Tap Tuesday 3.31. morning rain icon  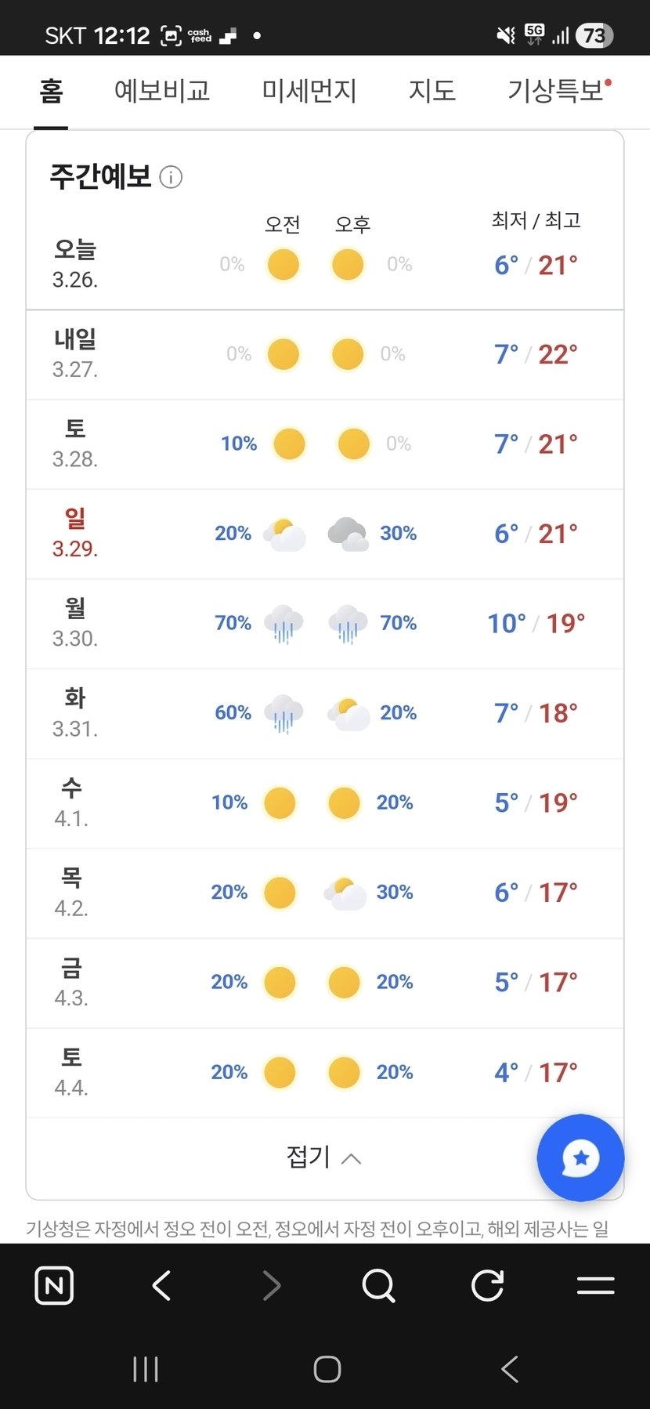point(283,713)
